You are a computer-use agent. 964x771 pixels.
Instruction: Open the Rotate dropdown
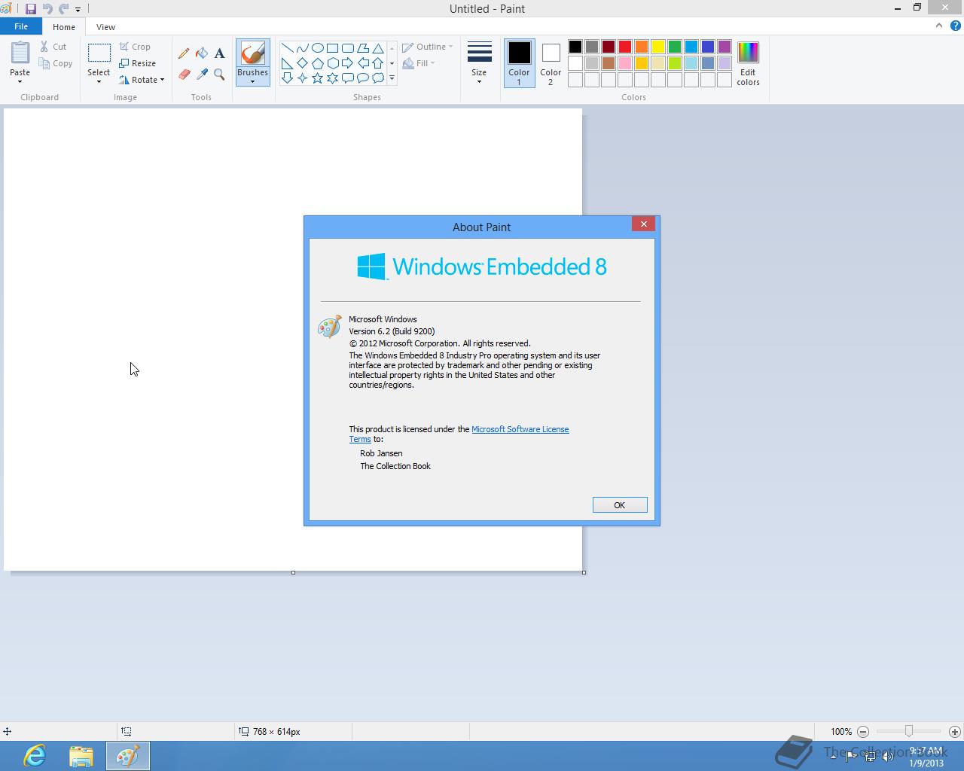(x=142, y=80)
